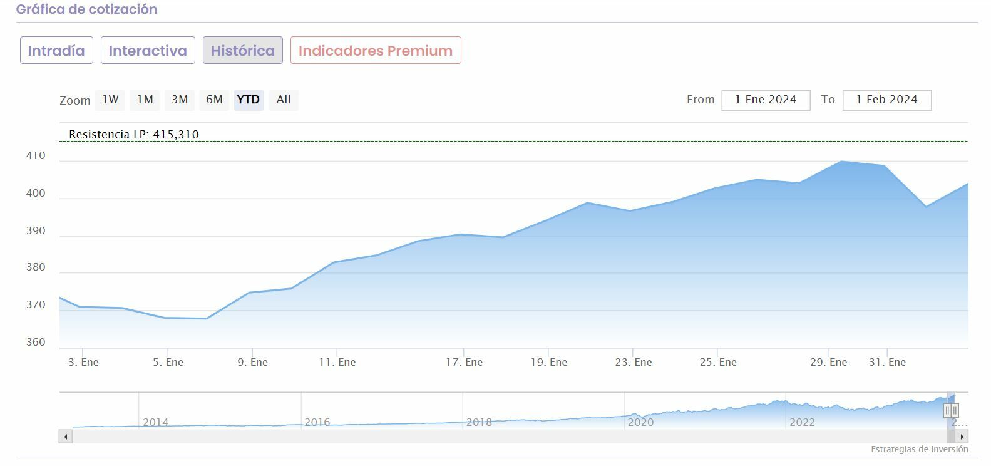Image resolution: width=991 pixels, height=466 pixels.
Task: Open the Interactiva chart tab
Action: [148, 51]
